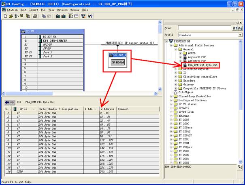Screen dimensions: 245x185
Task: Click the PROFIBUS DP network icon in catalog
Action: pos(171,41)
